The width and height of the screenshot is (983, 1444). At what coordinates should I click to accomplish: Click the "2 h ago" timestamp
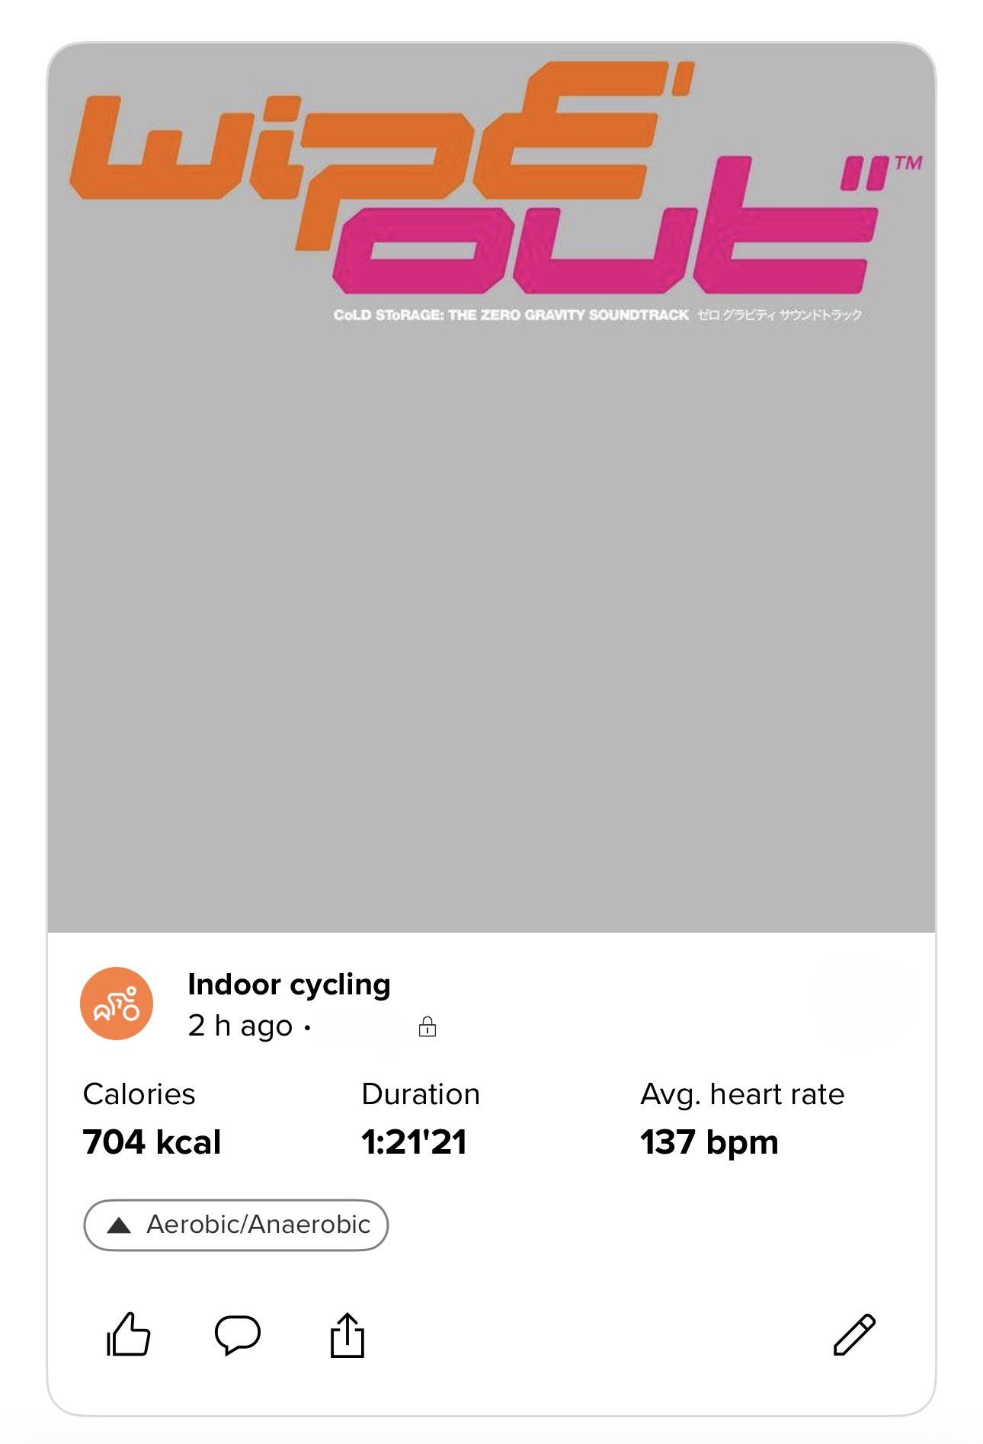pyautogui.click(x=240, y=1026)
